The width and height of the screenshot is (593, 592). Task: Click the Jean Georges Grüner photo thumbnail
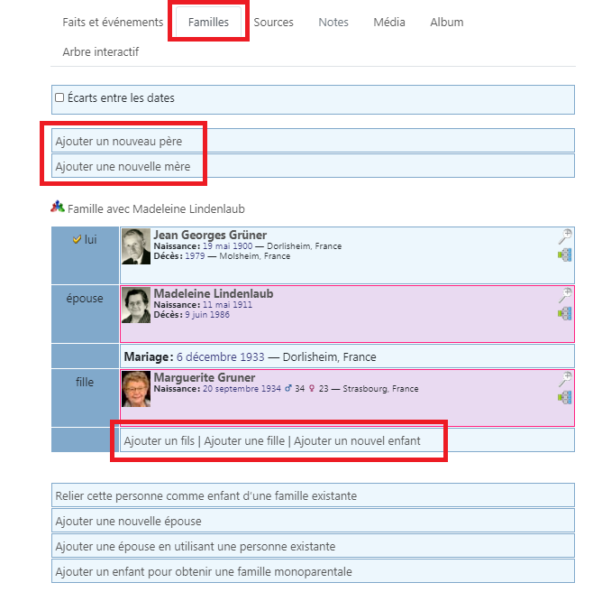136,246
